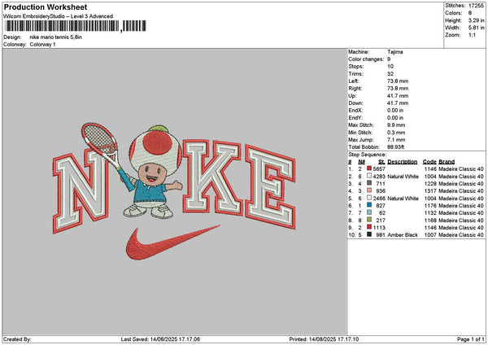Image resolution: width=488 pixels, height=345 pixels.
Task: Click the light blue swatch in stop row 7
Action: pyautogui.click(x=369, y=212)
